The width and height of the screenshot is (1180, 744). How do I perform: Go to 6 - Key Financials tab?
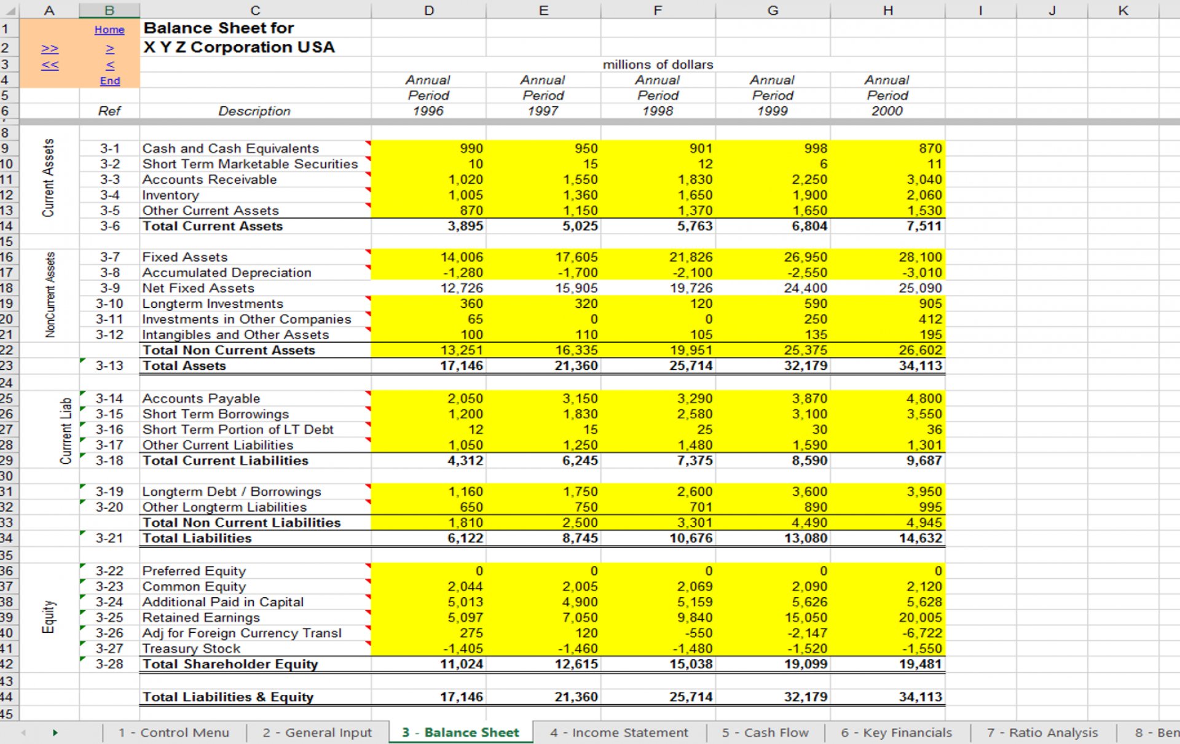896,732
